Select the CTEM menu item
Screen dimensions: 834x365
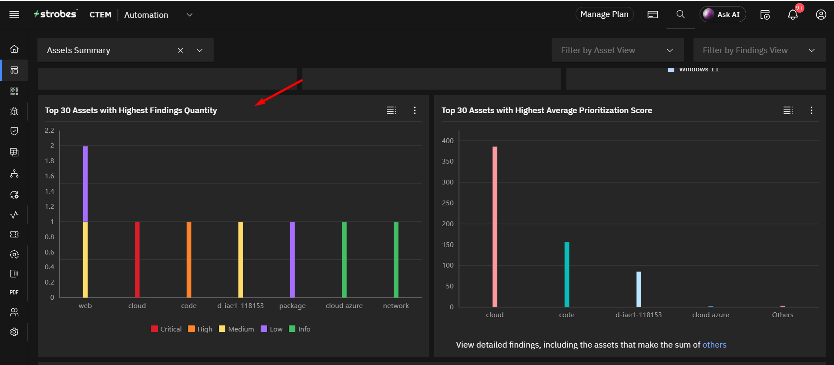click(100, 15)
